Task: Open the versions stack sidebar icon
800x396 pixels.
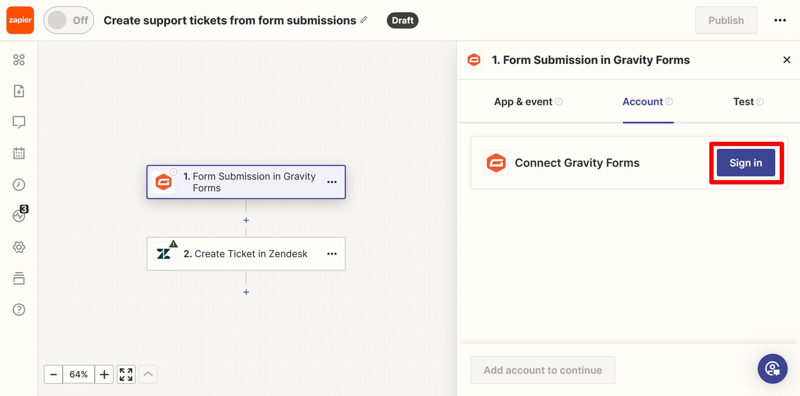Action: tap(19, 278)
